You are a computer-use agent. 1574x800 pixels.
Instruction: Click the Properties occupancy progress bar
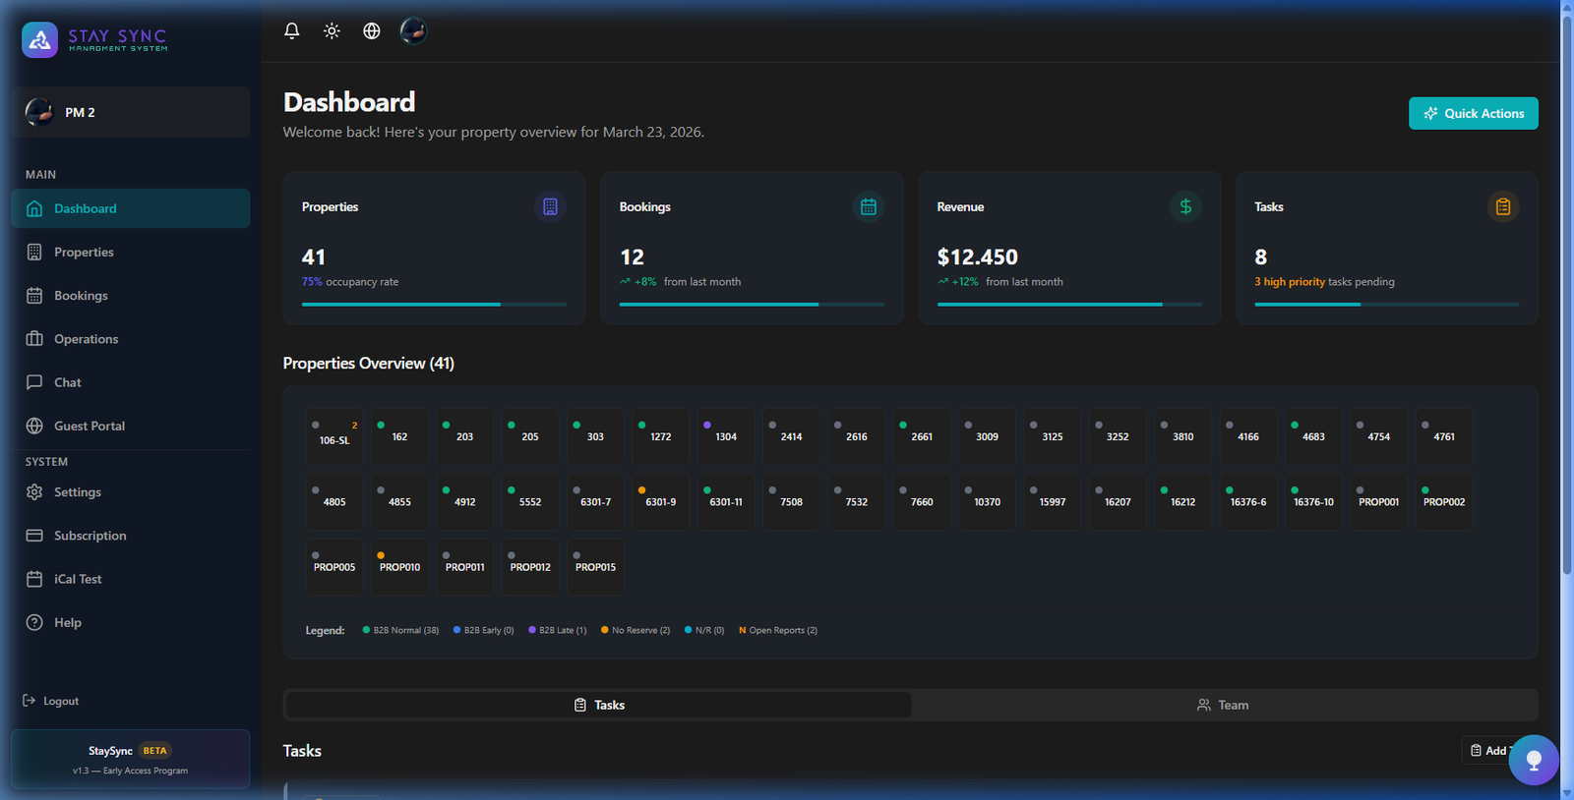(434, 304)
